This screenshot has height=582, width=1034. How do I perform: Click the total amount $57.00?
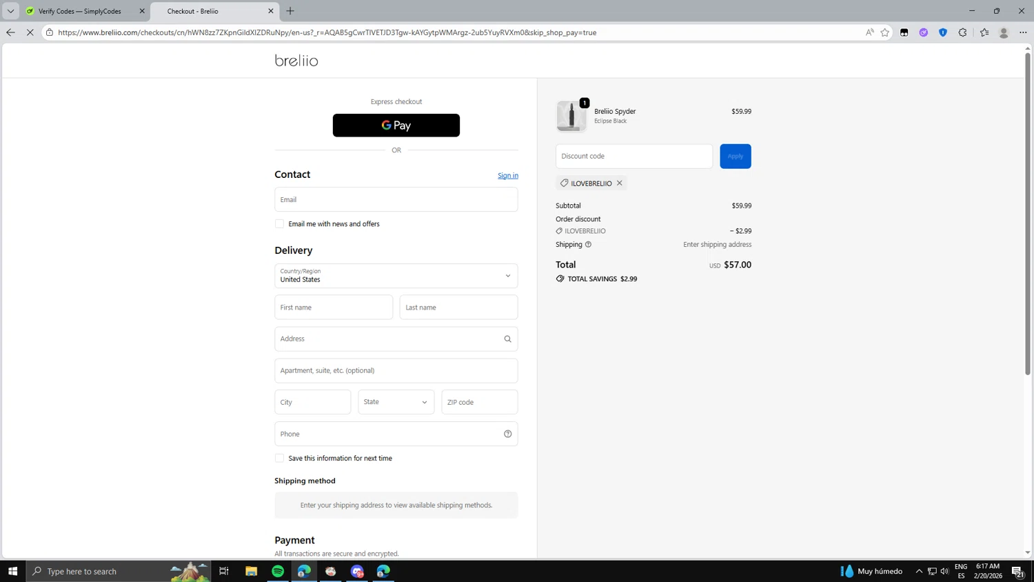(738, 265)
